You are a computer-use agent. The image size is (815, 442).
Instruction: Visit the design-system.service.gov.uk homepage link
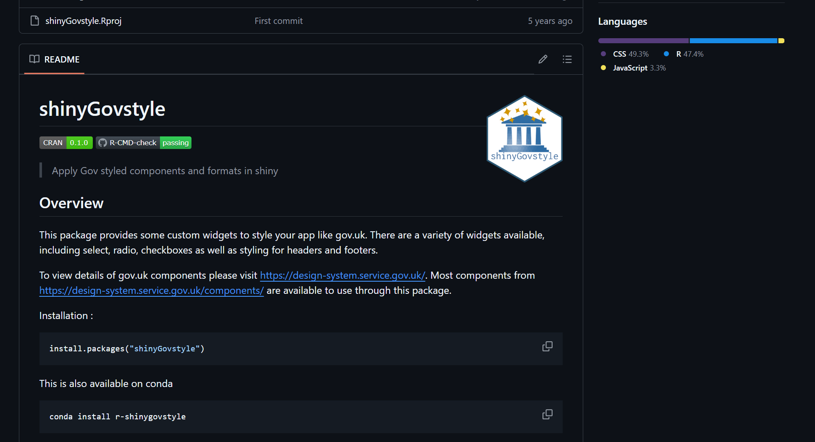[x=342, y=275]
